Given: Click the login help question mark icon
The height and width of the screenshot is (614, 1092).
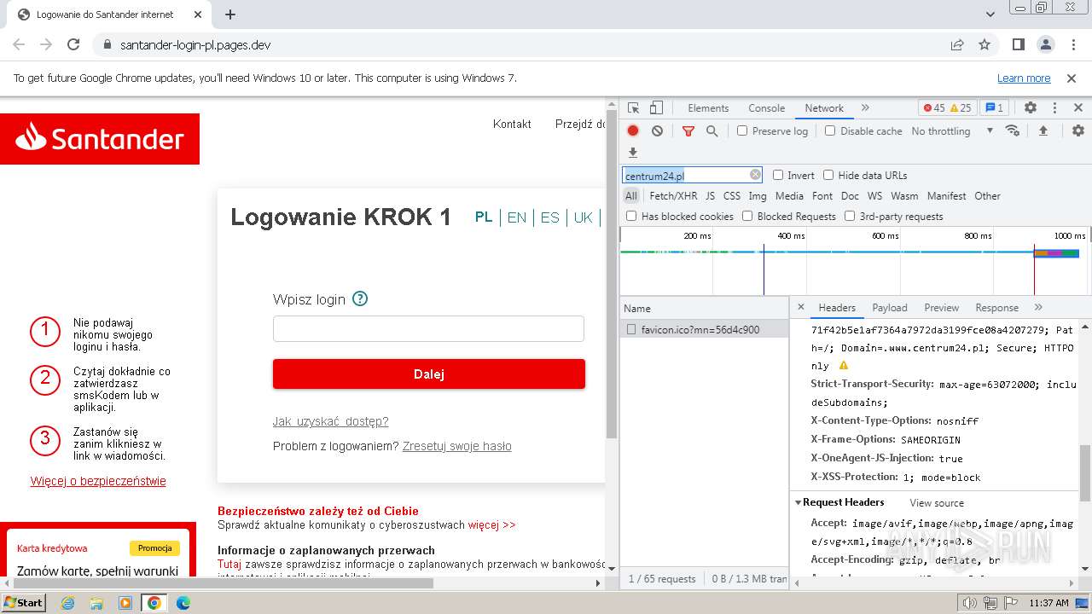Looking at the screenshot, I should [360, 298].
